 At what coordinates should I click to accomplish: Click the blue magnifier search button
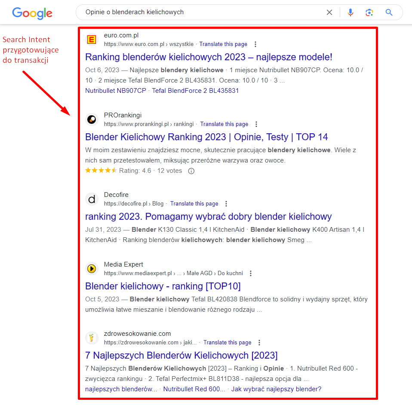[389, 12]
